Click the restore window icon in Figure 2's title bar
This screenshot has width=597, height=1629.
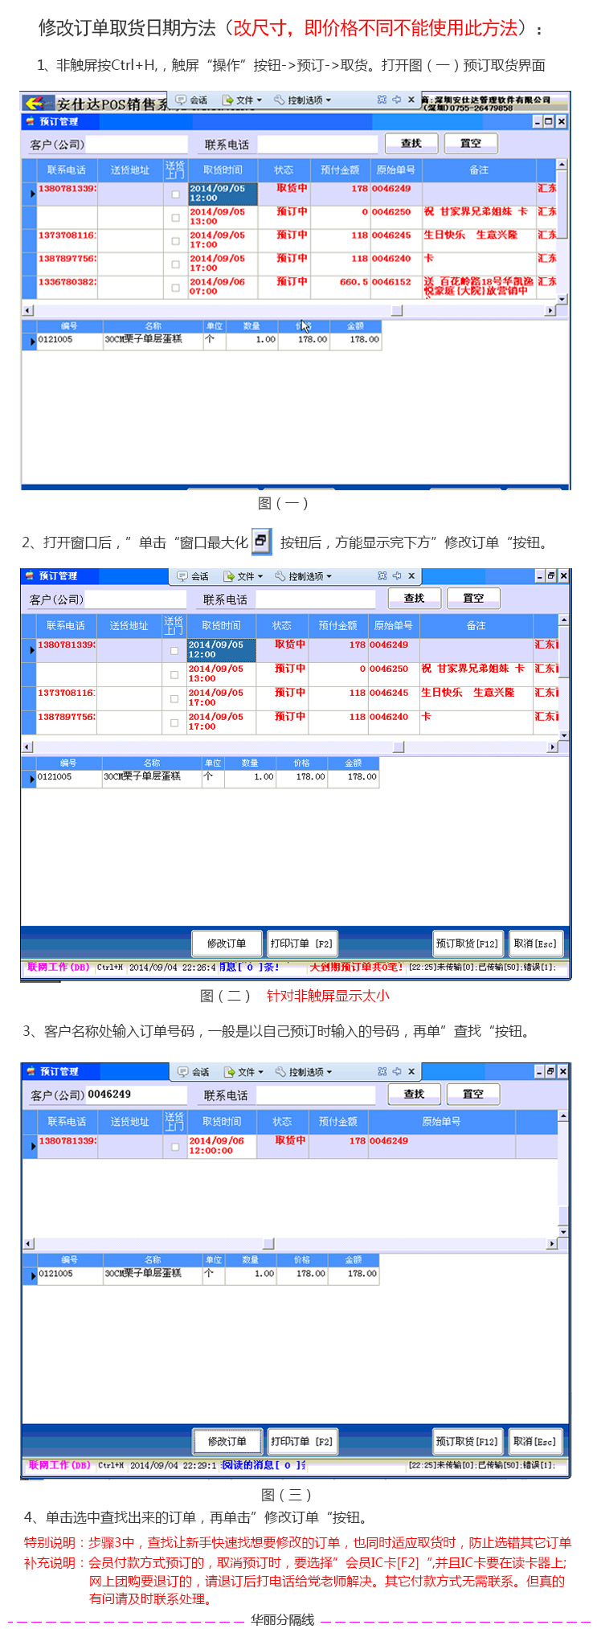[551, 575]
